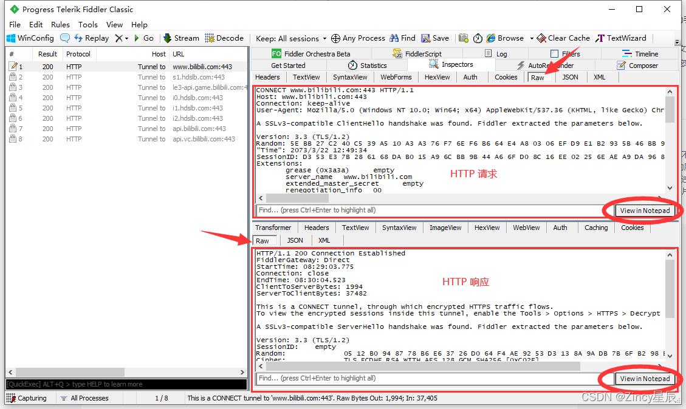Toggle Capturing in status bar
The image size is (686, 409).
coord(27,398)
